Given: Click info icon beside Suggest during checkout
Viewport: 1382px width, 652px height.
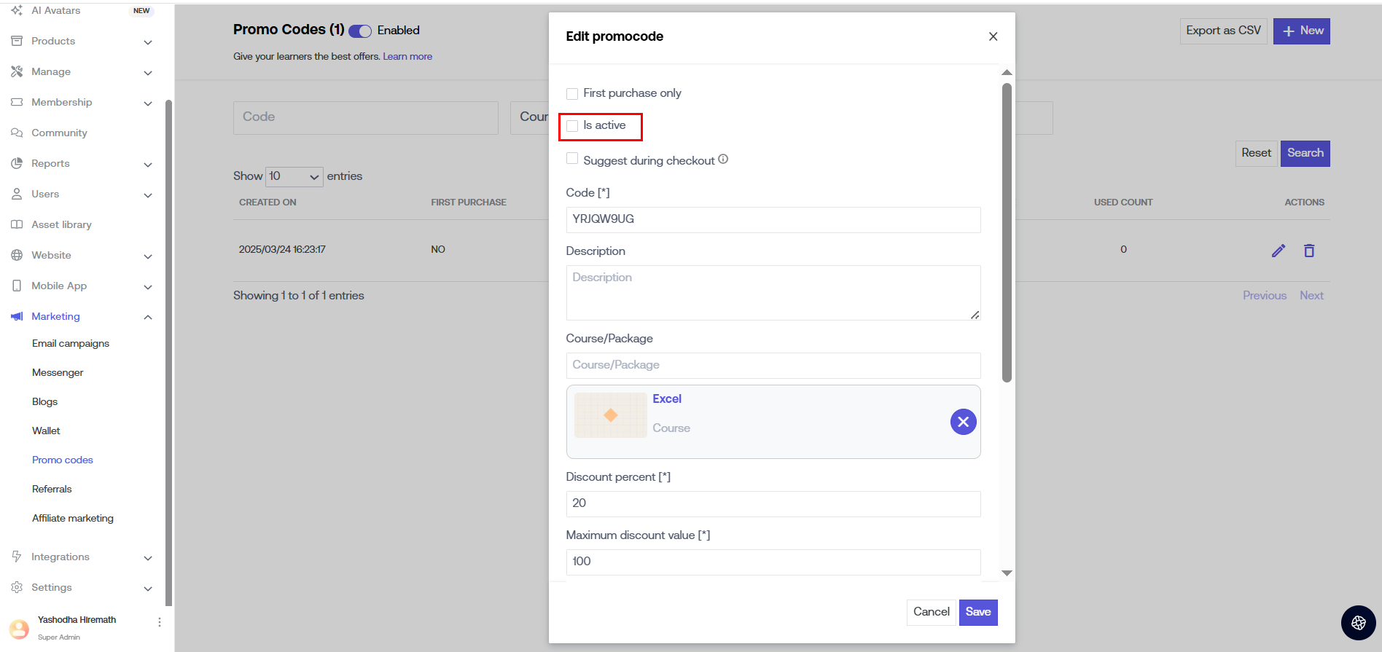Looking at the screenshot, I should (x=723, y=160).
